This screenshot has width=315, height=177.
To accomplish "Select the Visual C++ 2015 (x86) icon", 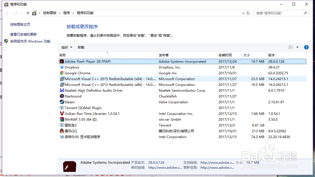I will (x=62, y=85).
